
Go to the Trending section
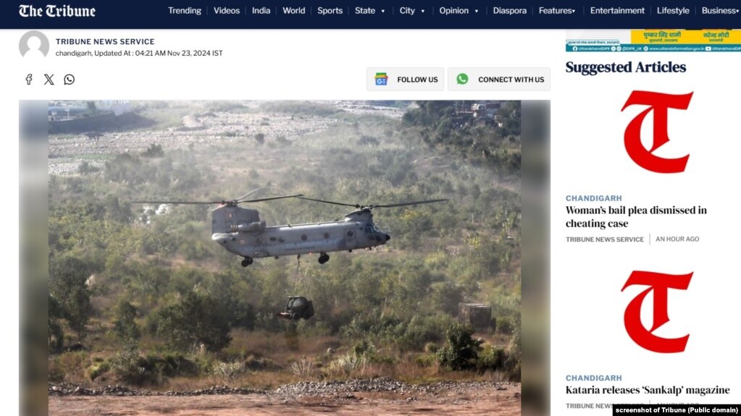(x=184, y=10)
